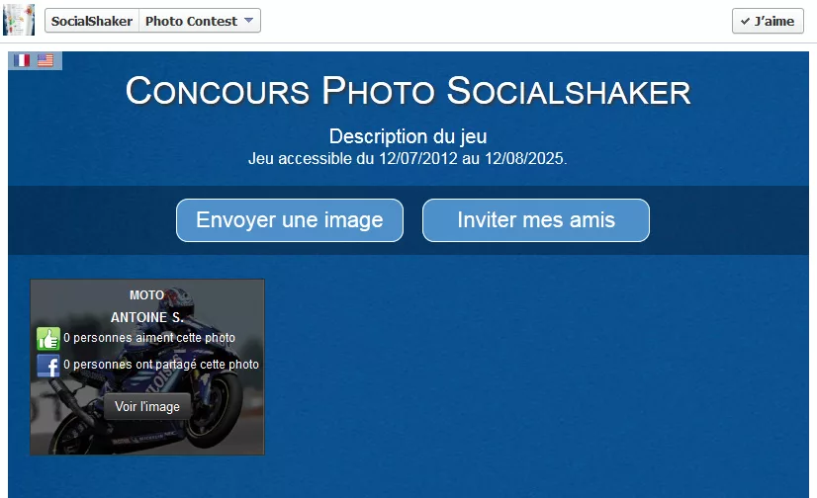Toggle the J'aime like button
The image size is (817, 498).
(x=768, y=21)
